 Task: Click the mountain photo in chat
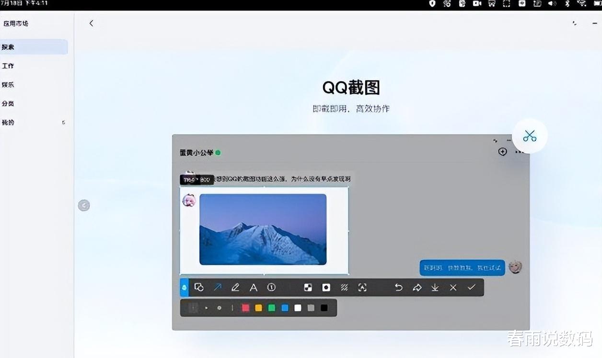263,229
